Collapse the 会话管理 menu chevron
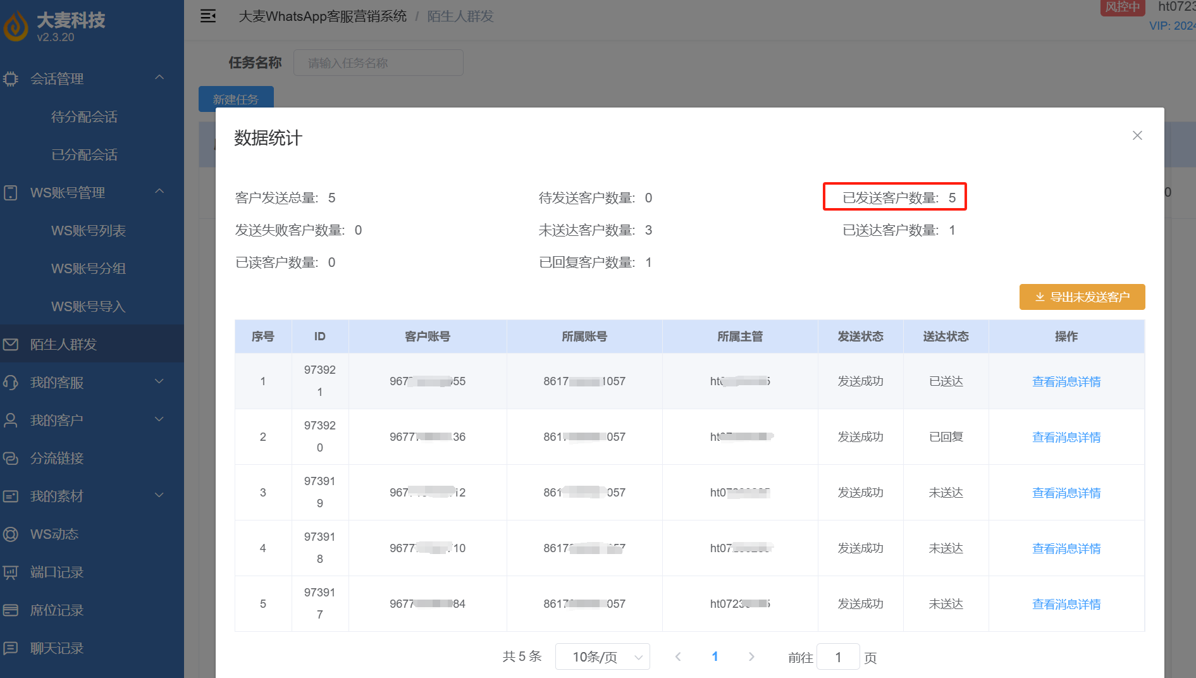The height and width of the screenshot is (678, 1196). [159, 77]
